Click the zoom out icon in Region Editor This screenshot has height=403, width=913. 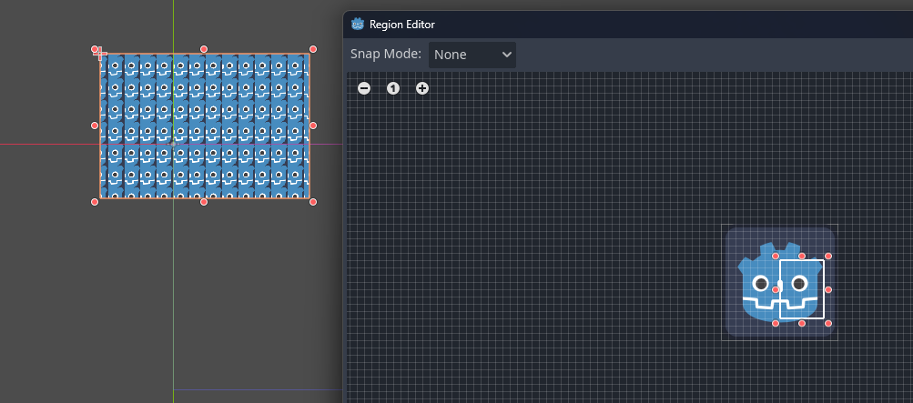click(x=364, y=88)
